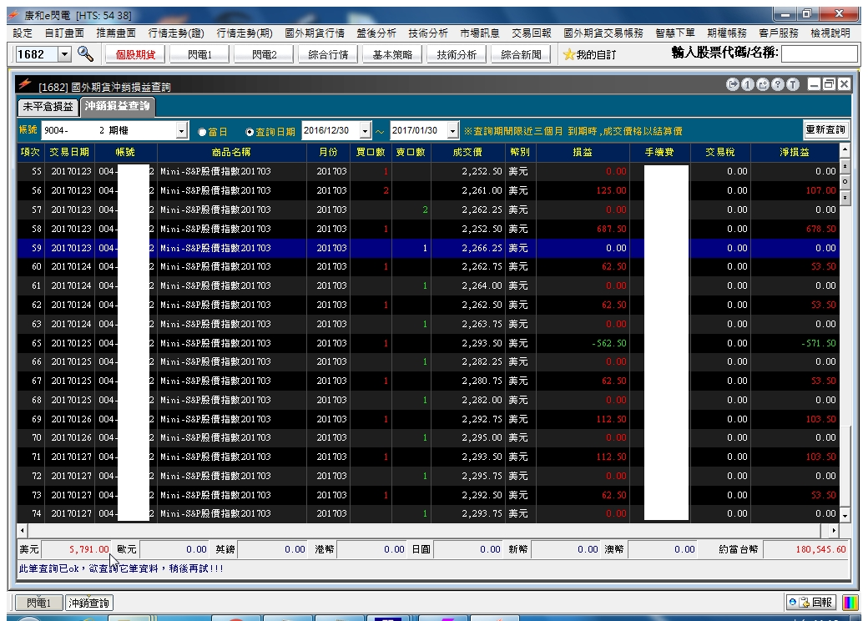Viewport: 868px width, 621px height.
Task: Click the round '1' icon in the panel title bar
Action: 747,84
